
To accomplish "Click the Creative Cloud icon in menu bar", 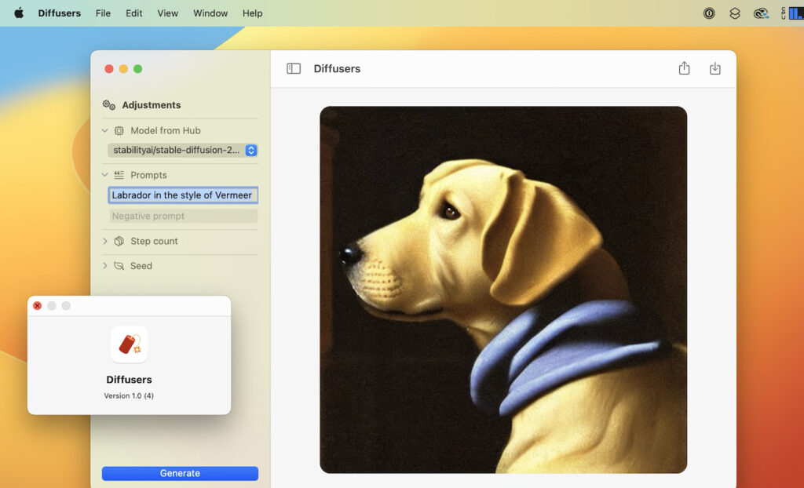I will (x=760, y=13).
